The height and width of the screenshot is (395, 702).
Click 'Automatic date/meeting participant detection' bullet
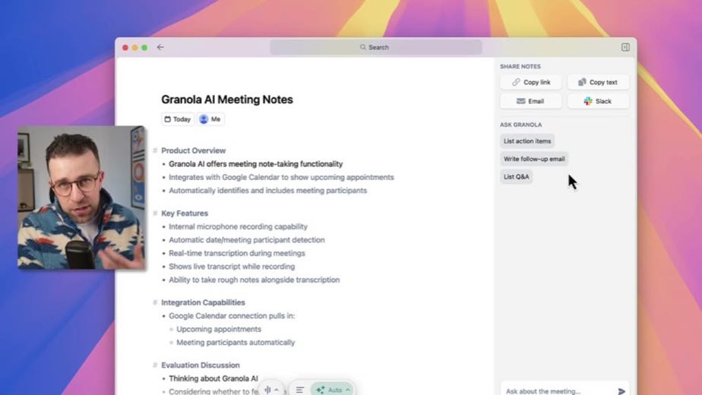(x=247, y=240)
